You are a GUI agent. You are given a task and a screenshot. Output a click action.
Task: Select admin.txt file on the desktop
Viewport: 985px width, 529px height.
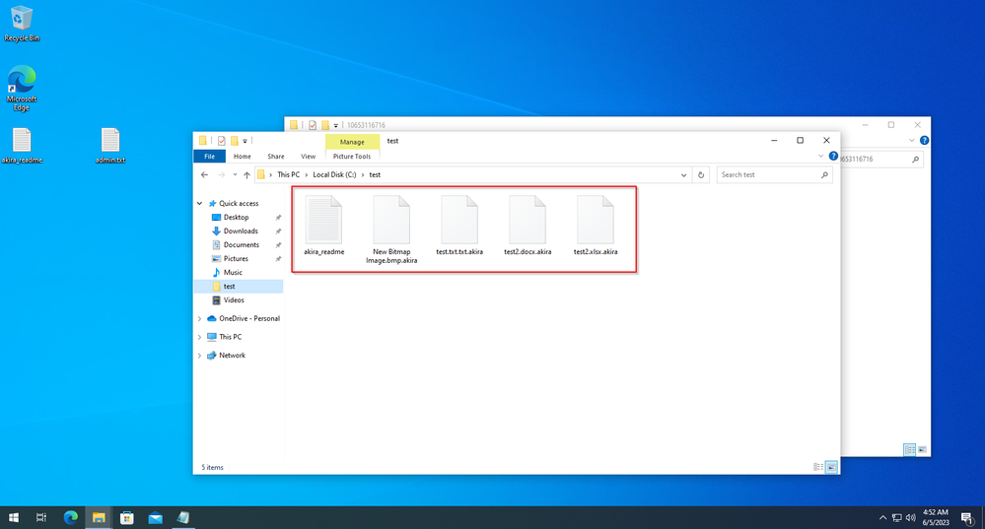tap(109, 146)
